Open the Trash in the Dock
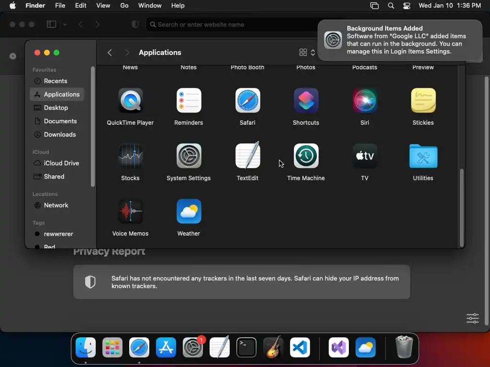 (404, 347)
